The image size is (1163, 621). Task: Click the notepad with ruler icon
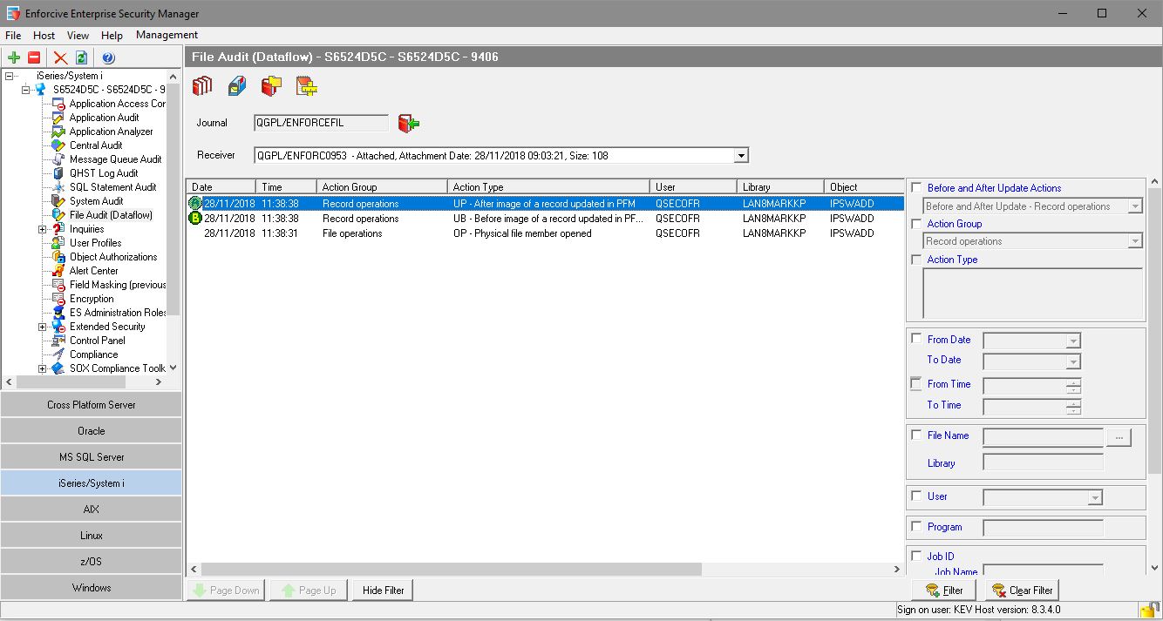tap(306, 86)
